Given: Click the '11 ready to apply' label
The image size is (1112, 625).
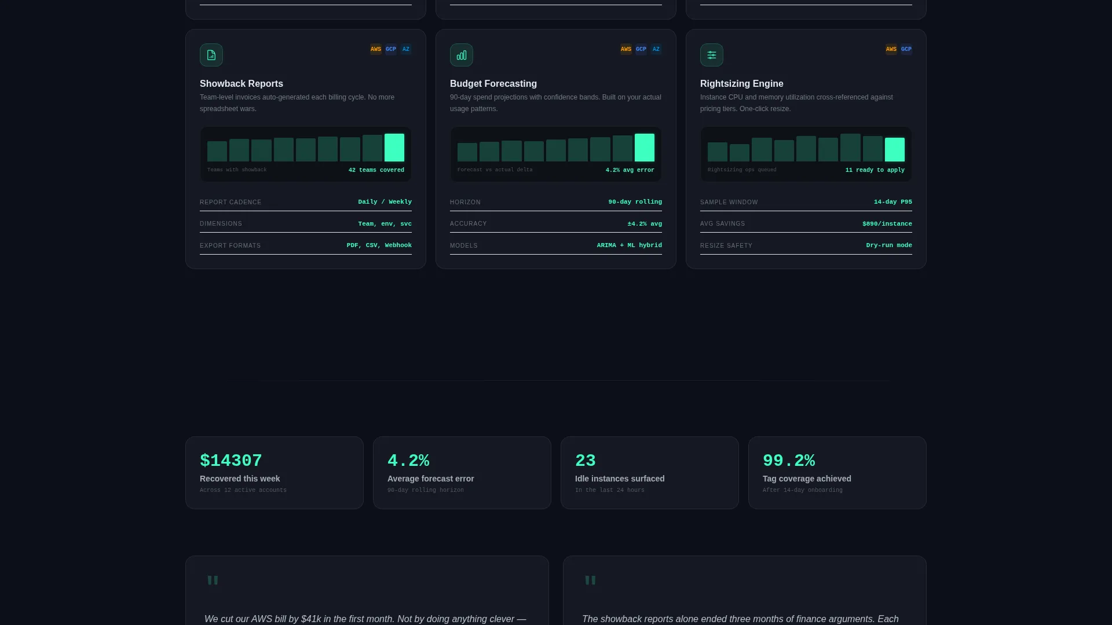Looking at the screenshot, I should 875,170.
